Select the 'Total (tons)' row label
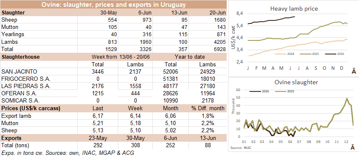This screenshot has width=359, height=157. pyautogui.click(x=15, y=145)
